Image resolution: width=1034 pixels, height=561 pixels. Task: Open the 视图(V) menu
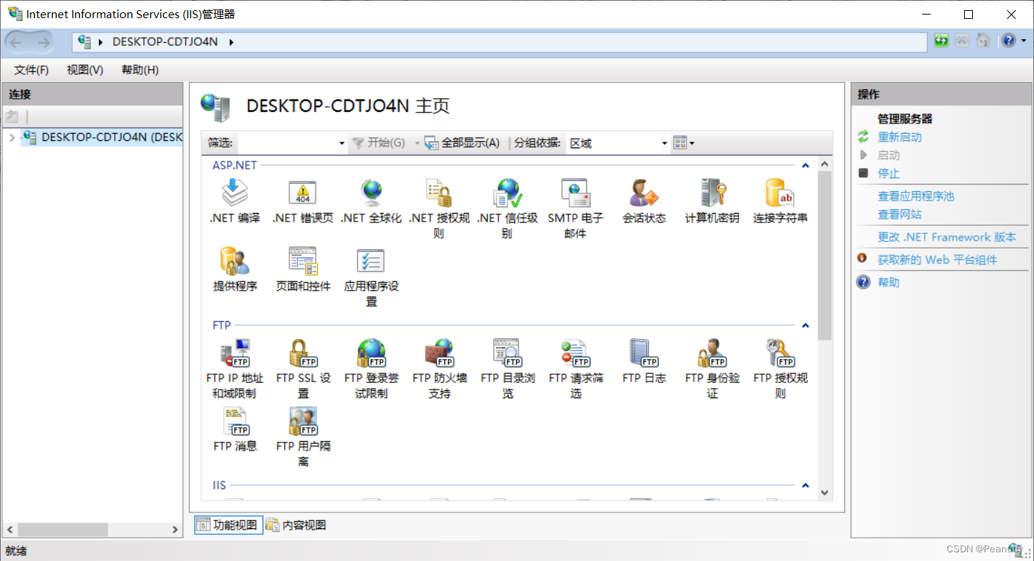[85, 70]
